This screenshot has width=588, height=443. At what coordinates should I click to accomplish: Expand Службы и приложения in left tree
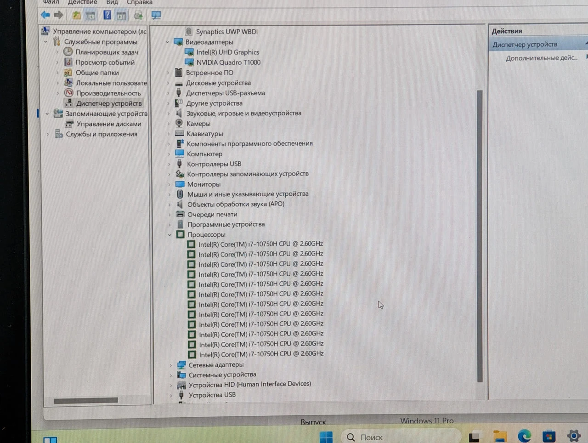coord(48,134)
